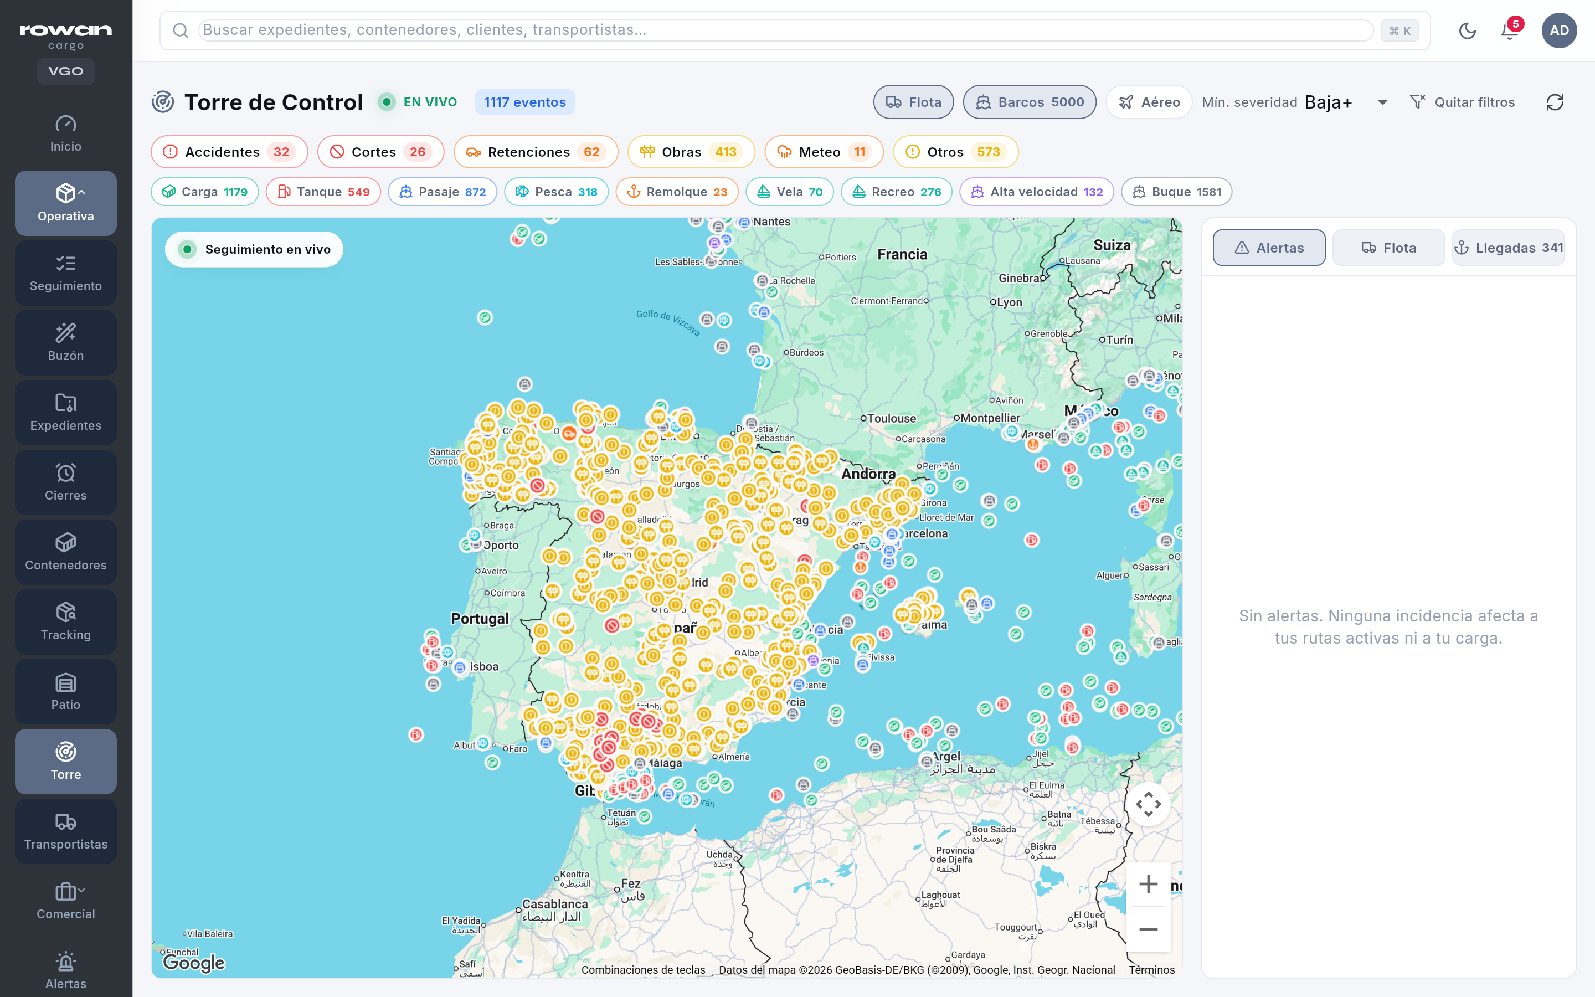Toggle the Buque 1581 vessel filter
This screenshot has height=997, width=1595.
click(1176, 192)
